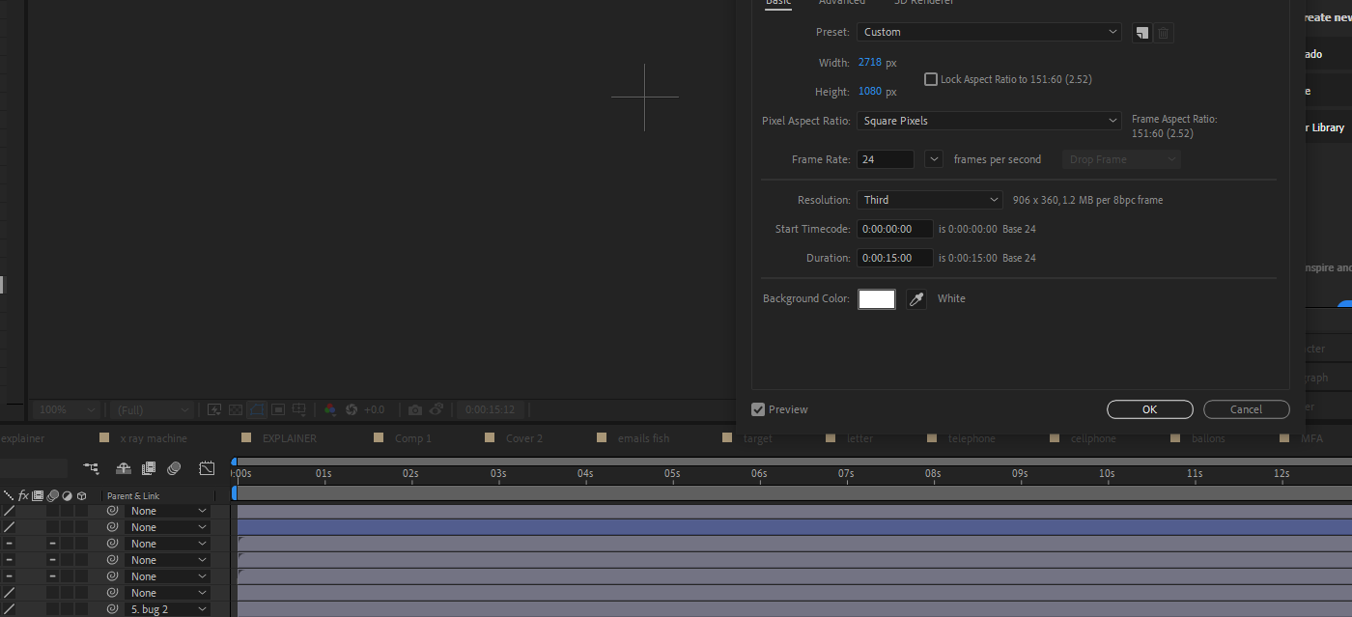Toggle the transparency grid icon

pyautogui.click(x=235, y=409)
